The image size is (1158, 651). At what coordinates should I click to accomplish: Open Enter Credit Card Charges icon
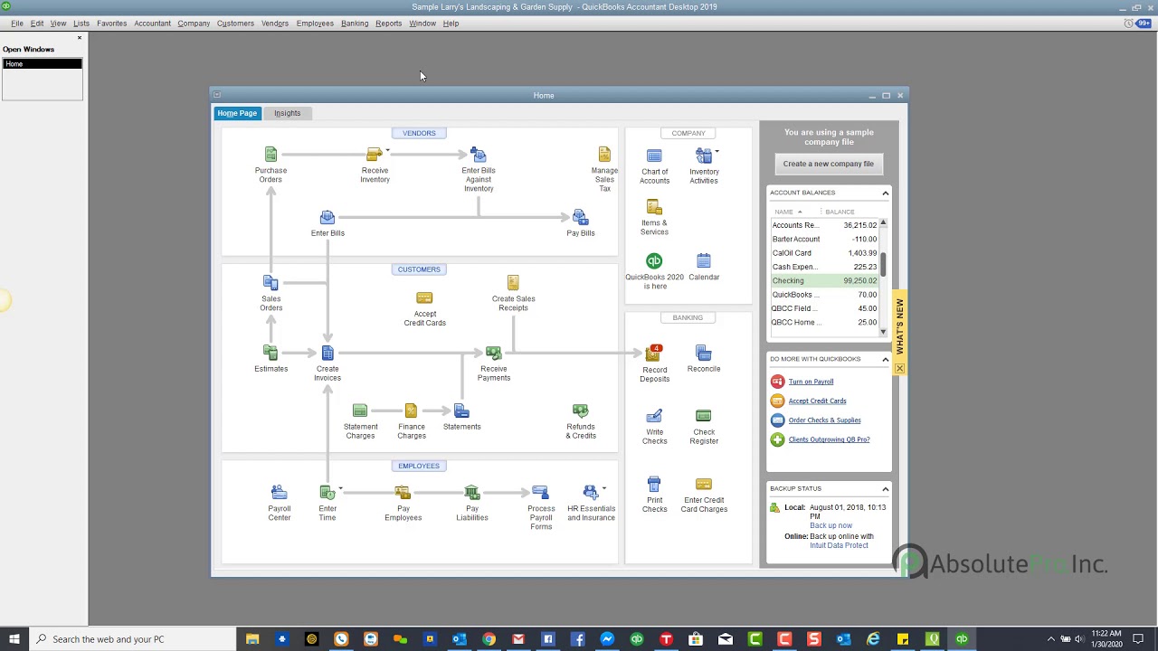point(704,485)
